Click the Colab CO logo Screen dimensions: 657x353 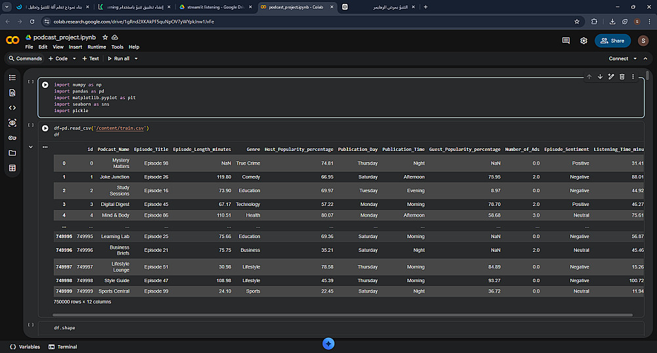[12, 40]
